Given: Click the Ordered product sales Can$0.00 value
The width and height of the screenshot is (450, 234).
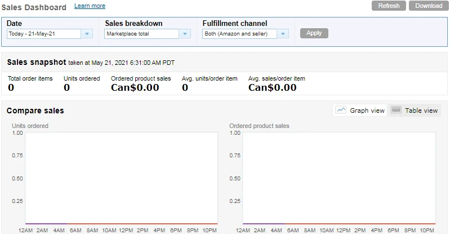Looking at the screenshot, I should [135, 87].
